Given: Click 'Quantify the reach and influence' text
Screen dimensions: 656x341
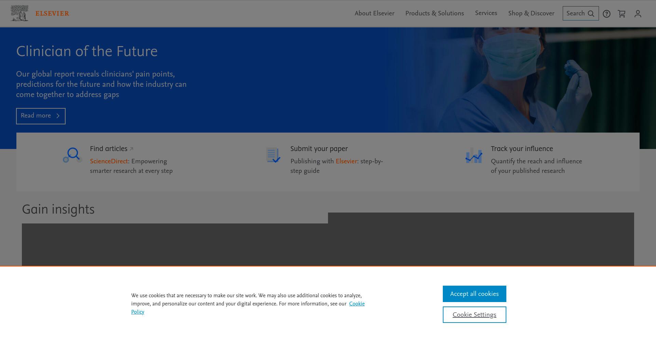Looking at the screenshot, I should [x=536, y=161].
